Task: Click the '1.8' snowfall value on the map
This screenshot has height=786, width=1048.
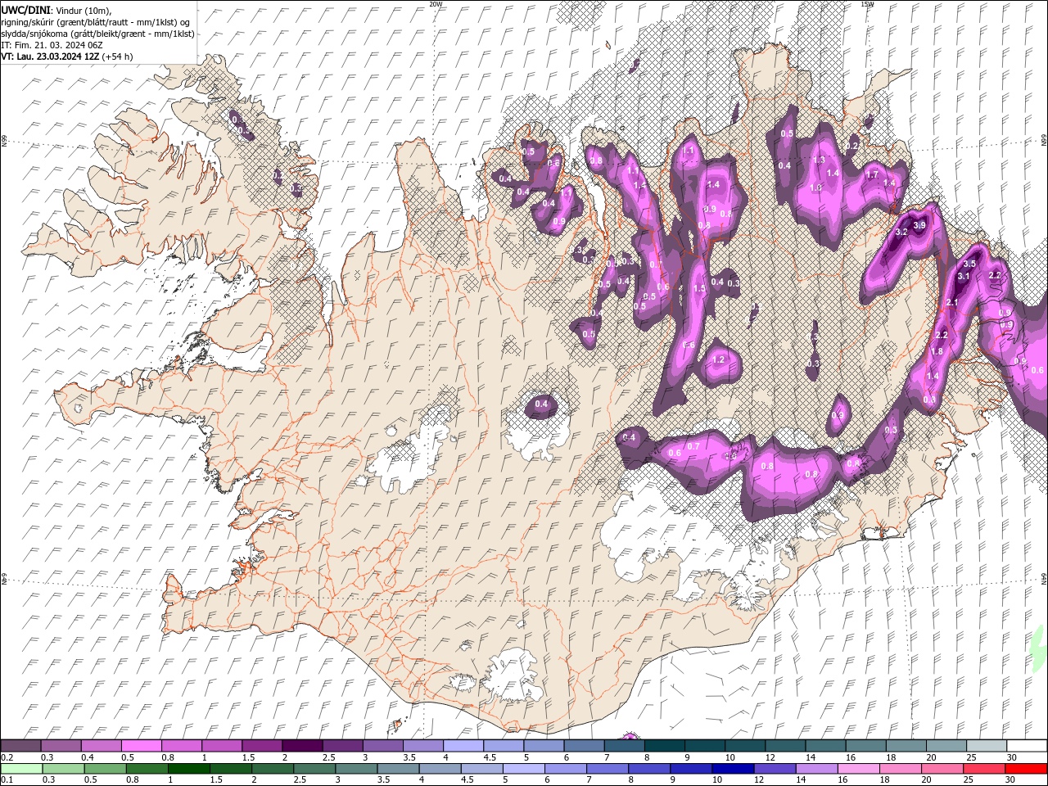Action: 937,351
